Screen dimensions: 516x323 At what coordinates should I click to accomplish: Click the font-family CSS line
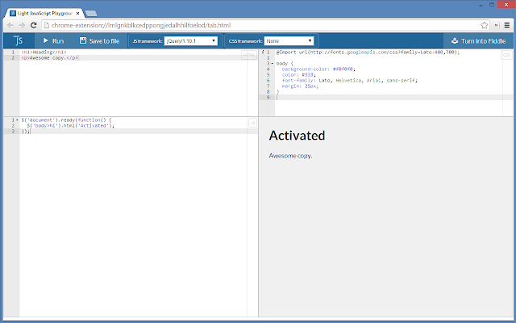click(x=349, y=81)
